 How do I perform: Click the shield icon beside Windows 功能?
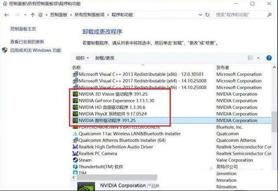tap(5, 50)
